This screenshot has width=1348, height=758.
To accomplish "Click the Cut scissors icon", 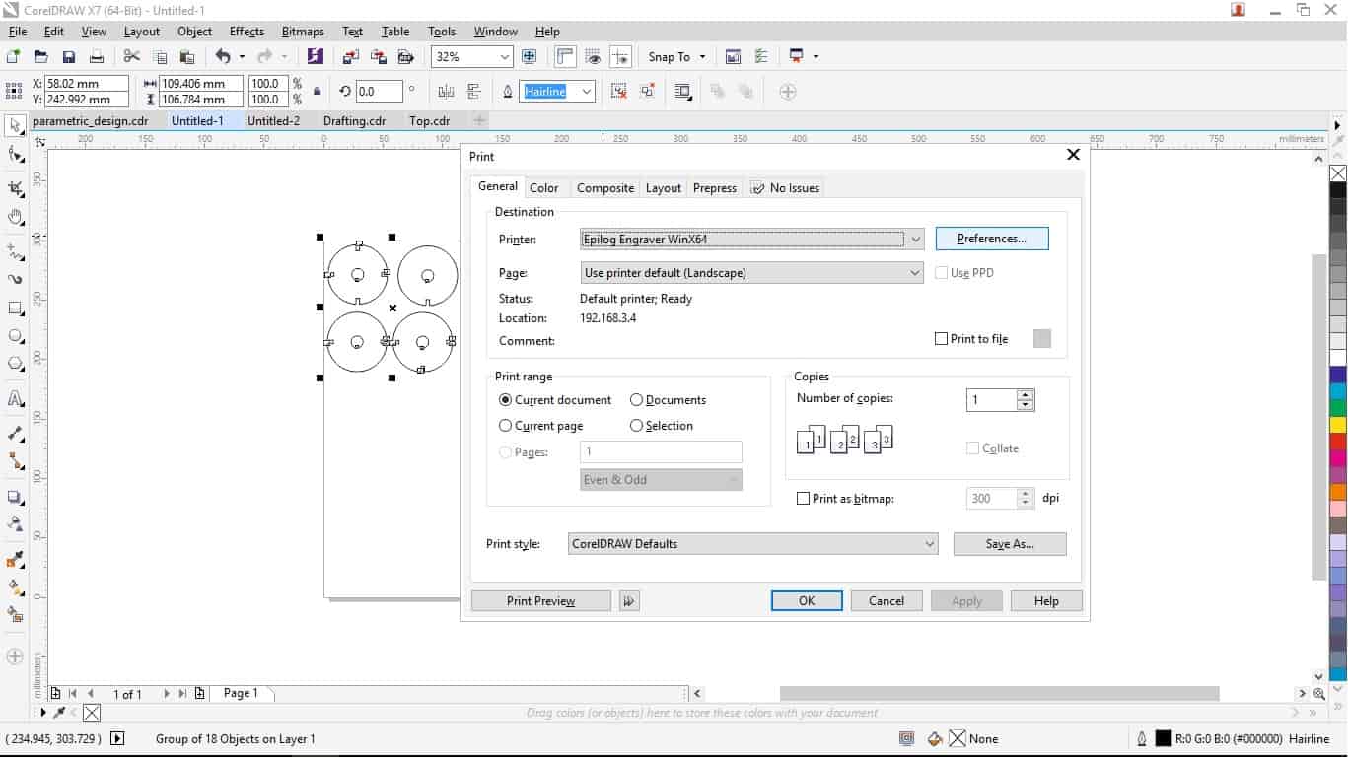I will pos(131,57).
